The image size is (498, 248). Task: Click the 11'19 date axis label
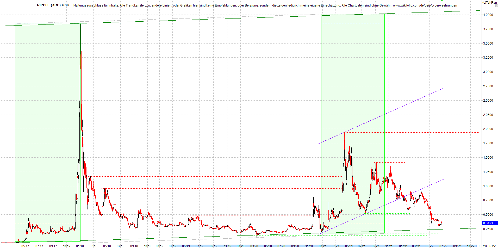(x=227, y=246)
